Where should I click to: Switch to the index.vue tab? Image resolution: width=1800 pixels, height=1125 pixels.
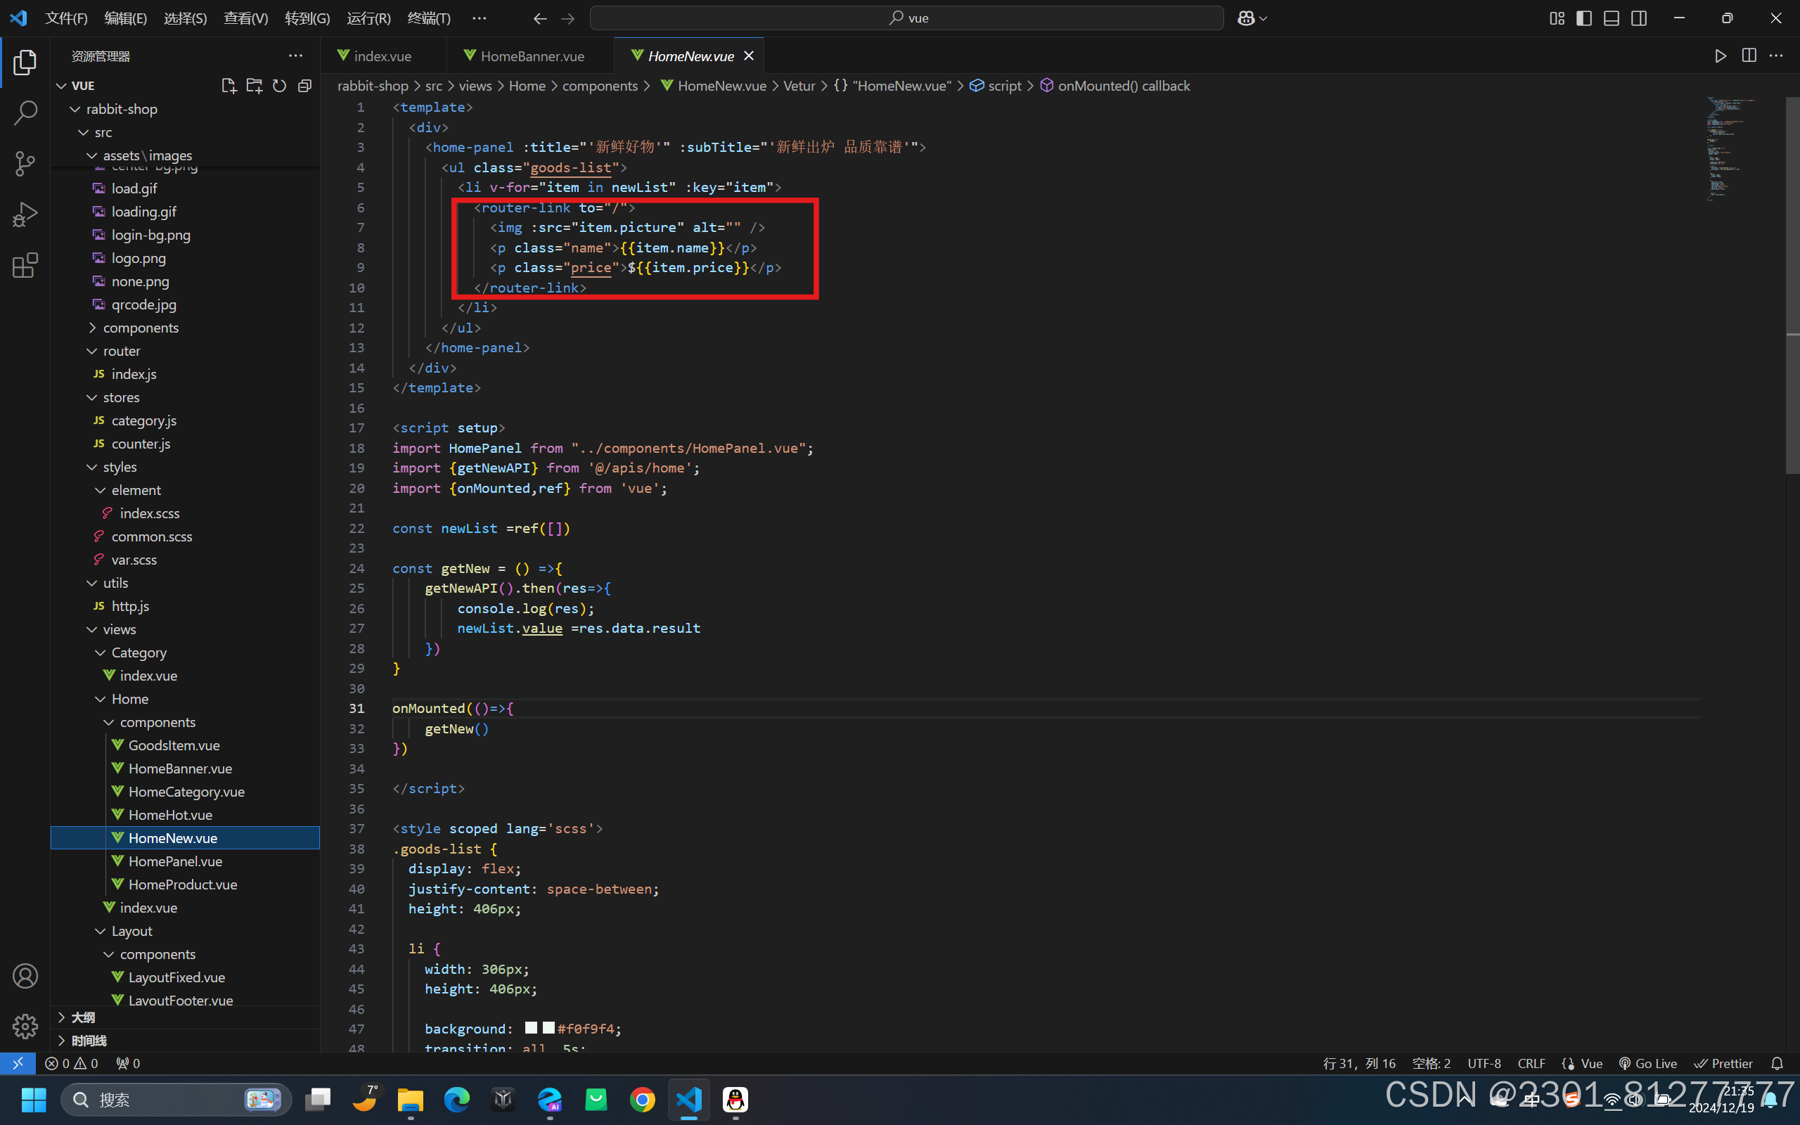pyautogui.click(x=383, y=56)
